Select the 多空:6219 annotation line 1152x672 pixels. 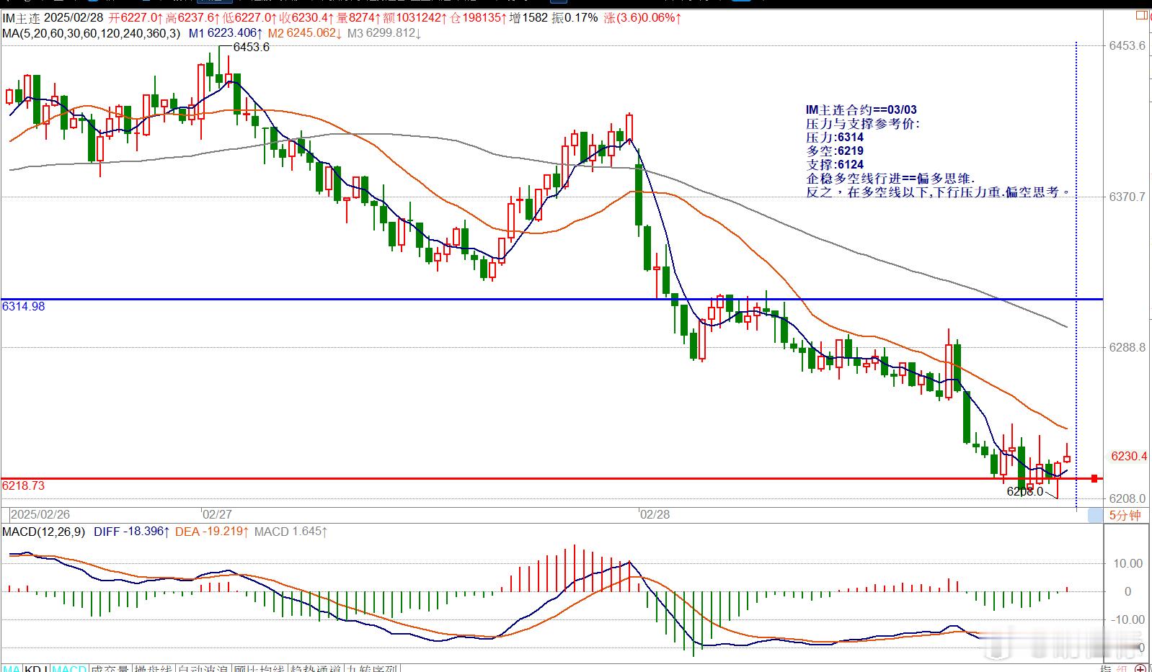835,151
